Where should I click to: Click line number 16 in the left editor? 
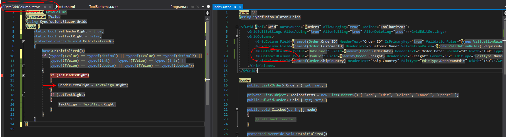[12, 85]
